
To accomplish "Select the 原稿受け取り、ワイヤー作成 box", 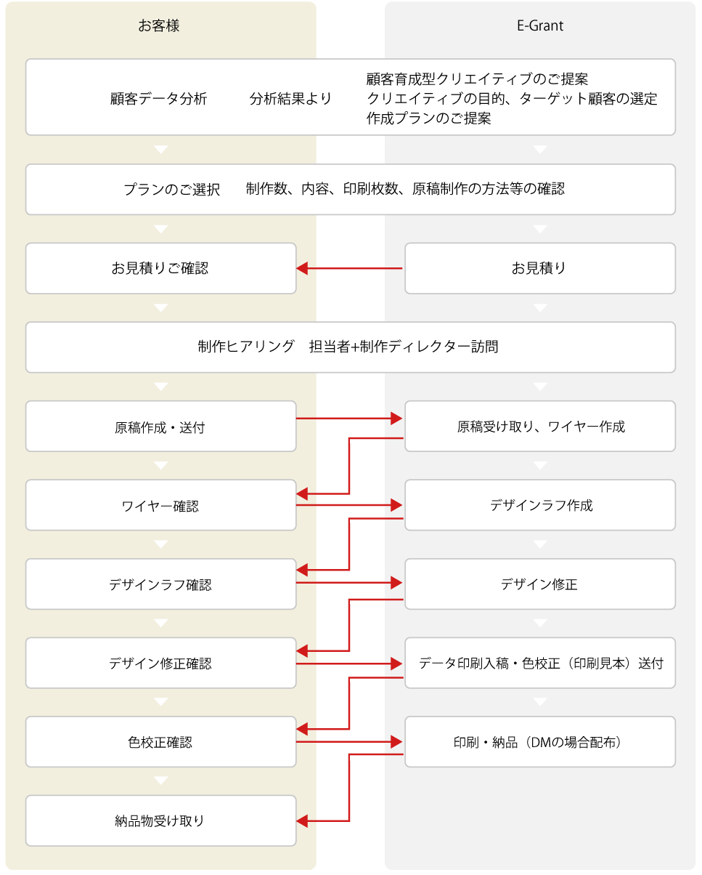I will [x=539, y=427].
